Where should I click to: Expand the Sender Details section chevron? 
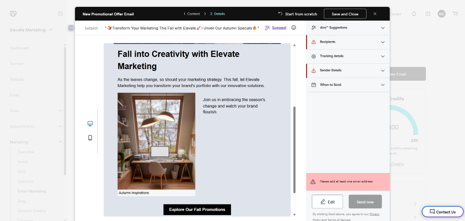click(x=383, y=70)
